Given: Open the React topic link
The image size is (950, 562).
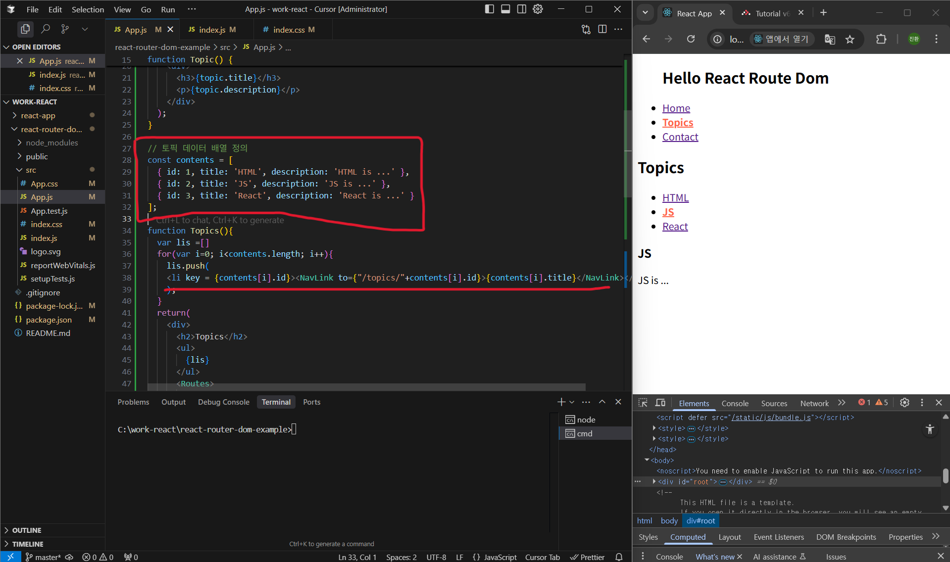Looking at the screenshot, I should click(675, 227).
